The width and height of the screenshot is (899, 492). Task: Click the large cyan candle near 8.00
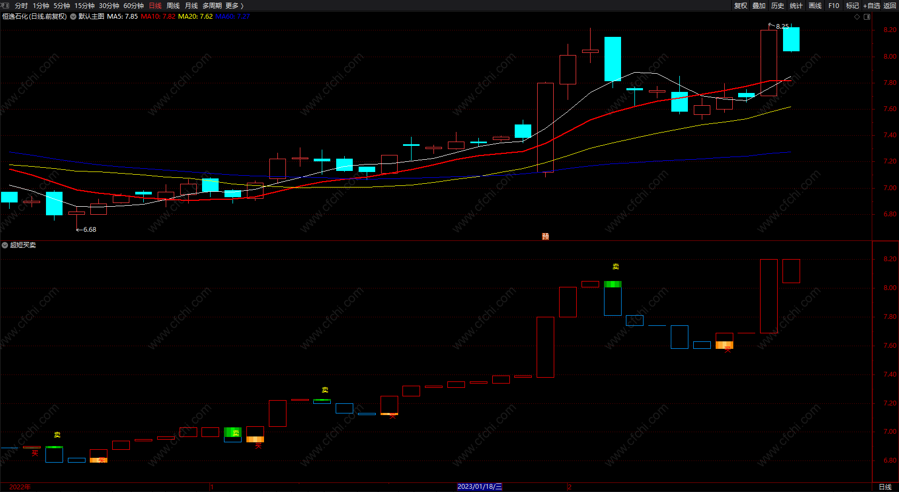click(x=613, y=59)
